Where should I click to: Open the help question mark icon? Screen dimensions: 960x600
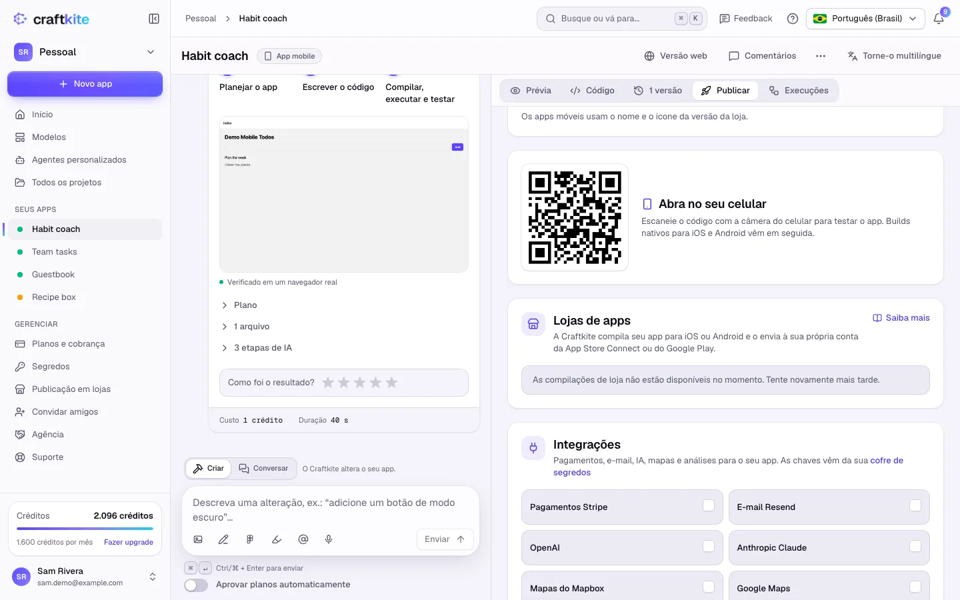click(x=793, y=19)
